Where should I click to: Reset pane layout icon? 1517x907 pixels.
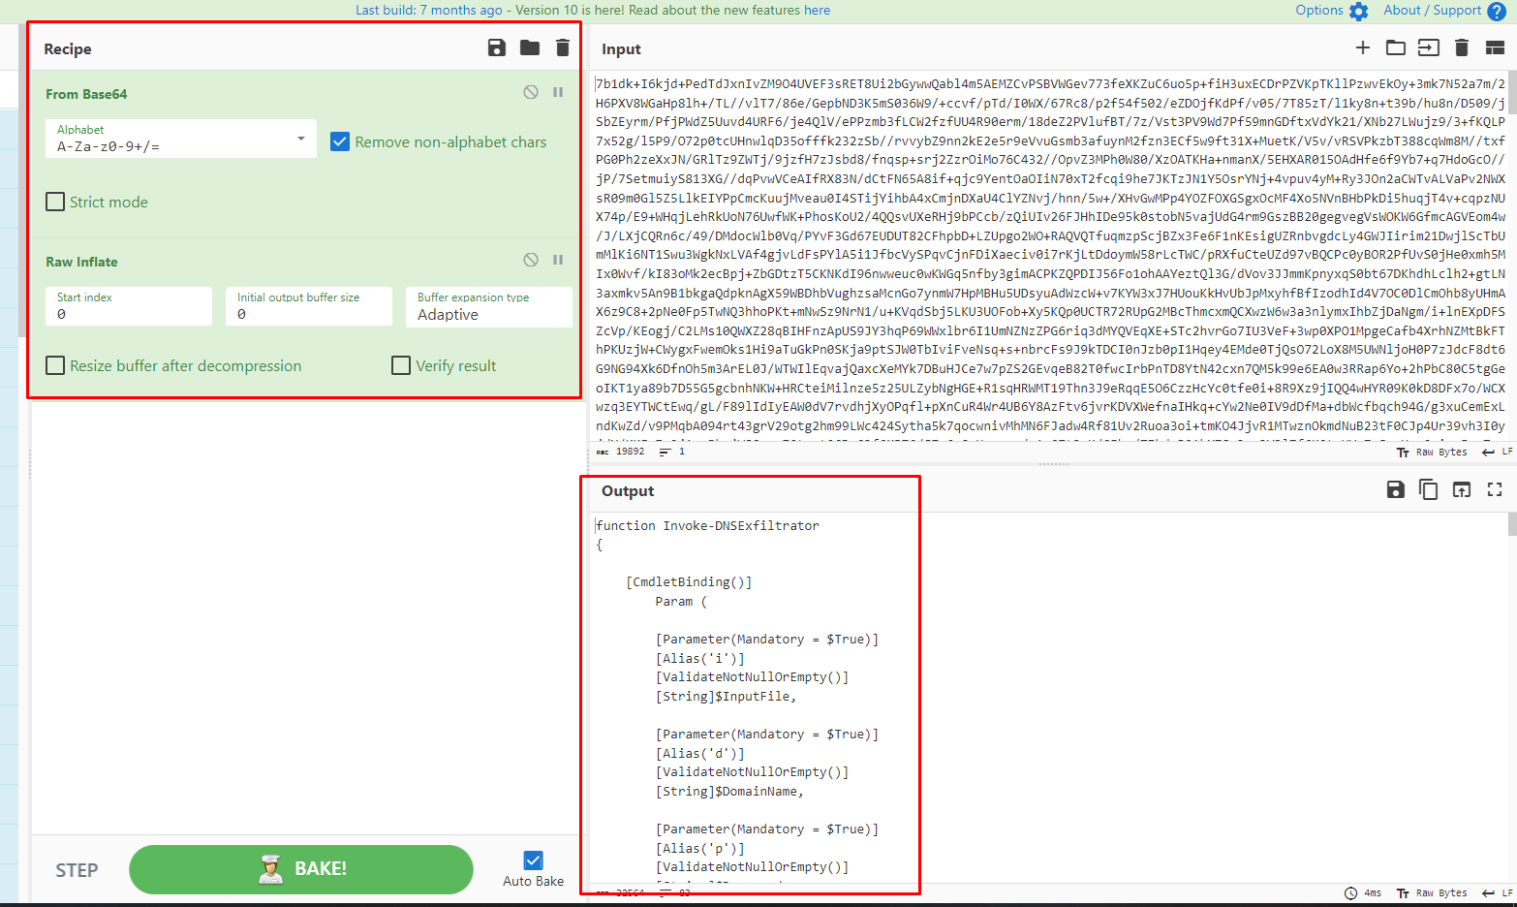1495,47
